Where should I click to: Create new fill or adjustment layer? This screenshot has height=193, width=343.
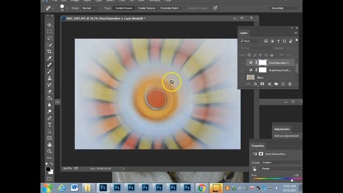tap(269, 84)
